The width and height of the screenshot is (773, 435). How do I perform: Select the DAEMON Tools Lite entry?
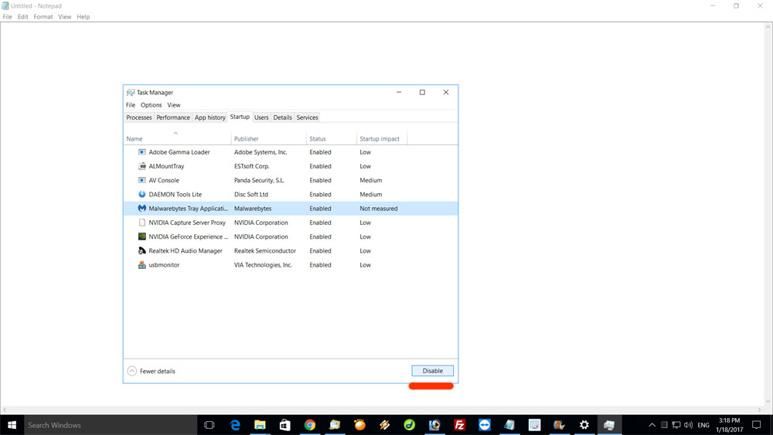[x=291, y=194]
